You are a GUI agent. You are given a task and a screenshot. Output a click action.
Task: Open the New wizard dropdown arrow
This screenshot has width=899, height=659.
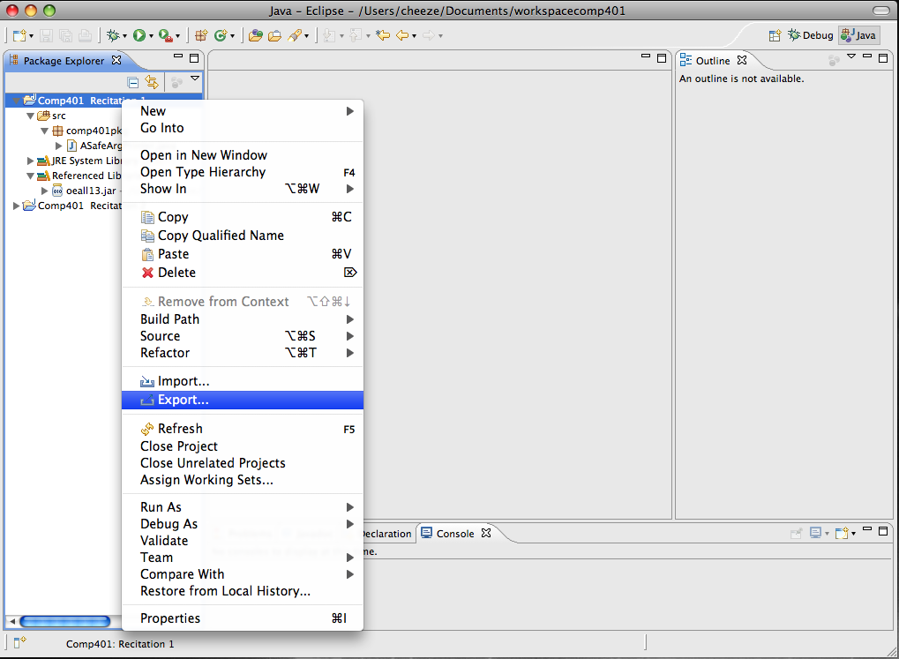(x=31, y=36)
